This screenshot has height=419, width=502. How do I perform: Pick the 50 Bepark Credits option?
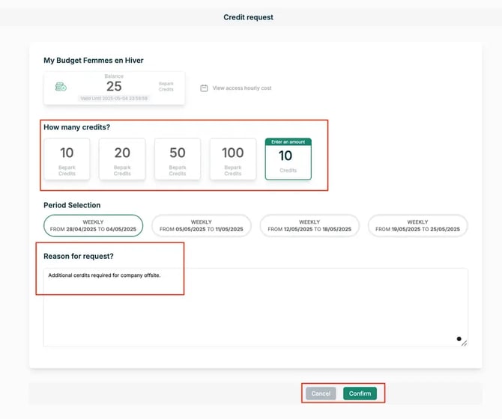pyautogui.click(x=178, y=159)
